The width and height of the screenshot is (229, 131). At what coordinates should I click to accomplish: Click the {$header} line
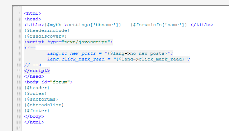(37, 88)
